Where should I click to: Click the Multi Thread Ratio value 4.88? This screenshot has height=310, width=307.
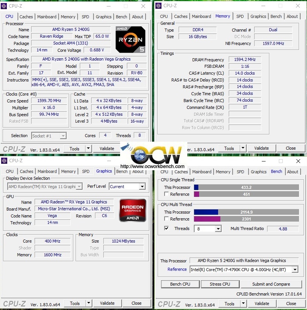pyautogui.click(x=283, y=229)
